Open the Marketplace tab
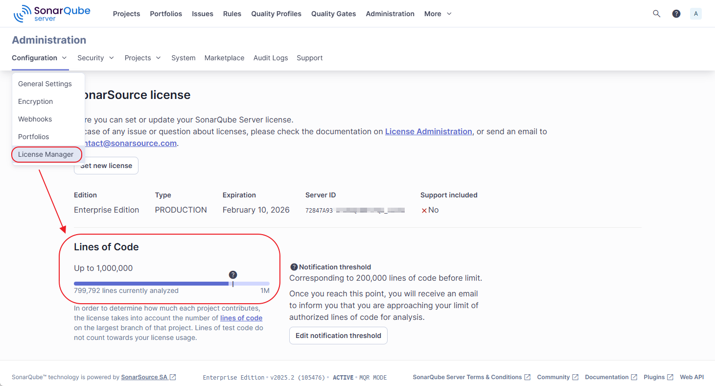Viewport: 715px width, 386px height. click(x=224, y=58)
